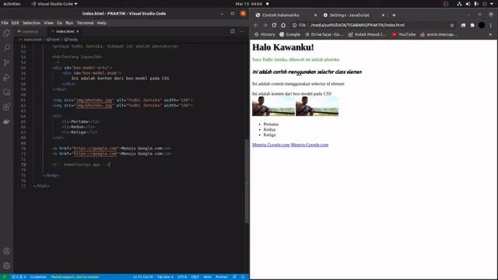
Task: Open the Run and Debug view in VS Code
Action: click(6, 77)
